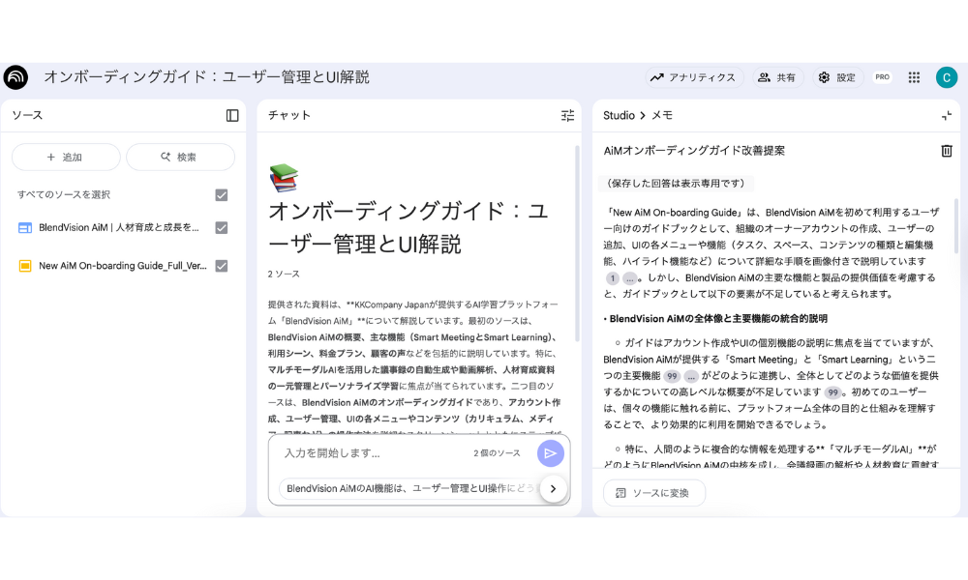
Task: Click the （保存した回答は表示専用です） notice
Action: [x=676, y=183]
